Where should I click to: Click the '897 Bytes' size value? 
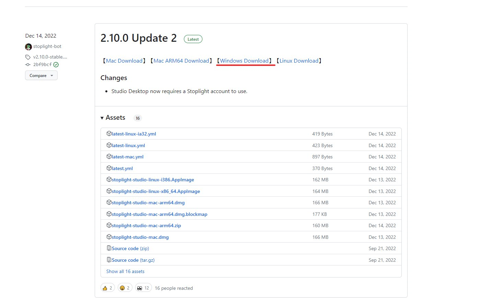tap(322, 157)
